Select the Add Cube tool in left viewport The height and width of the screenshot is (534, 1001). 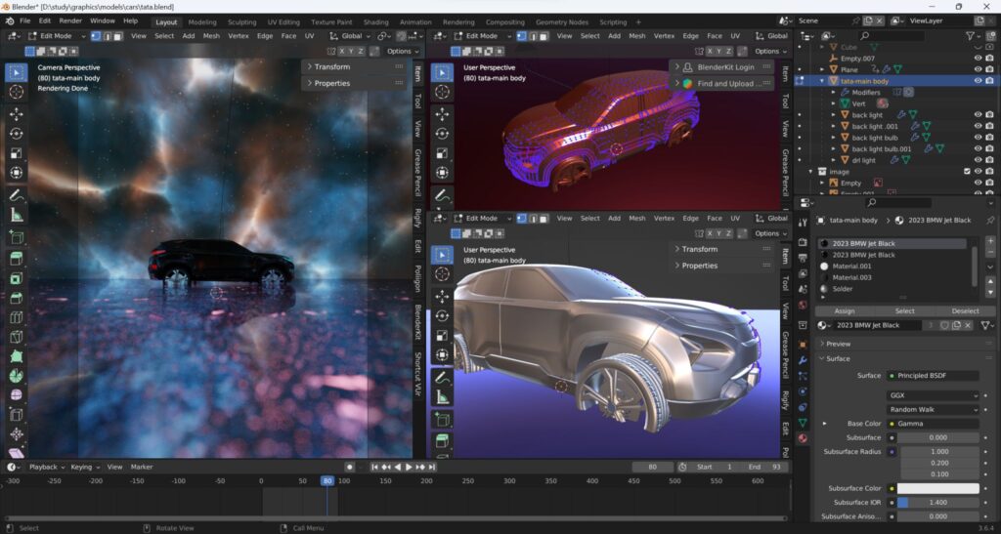(17, 237)
